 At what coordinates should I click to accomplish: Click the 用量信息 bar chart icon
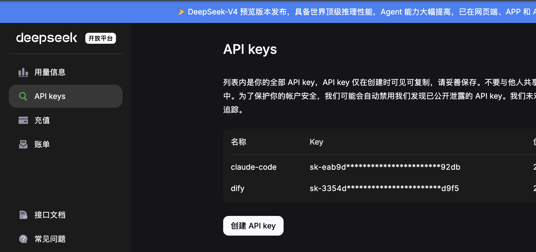[x=23, y=72]
